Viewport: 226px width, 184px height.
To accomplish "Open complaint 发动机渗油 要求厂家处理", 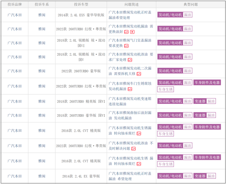I will 131,57.
